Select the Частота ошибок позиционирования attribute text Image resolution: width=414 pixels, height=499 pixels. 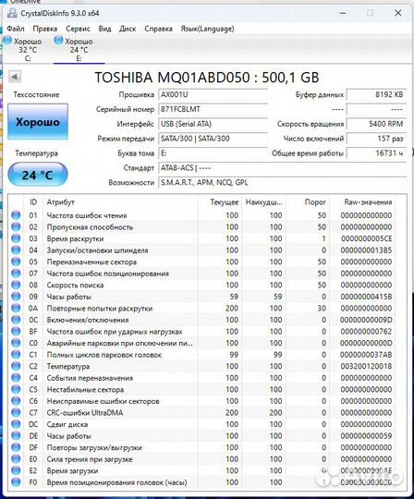click(107, 274)
